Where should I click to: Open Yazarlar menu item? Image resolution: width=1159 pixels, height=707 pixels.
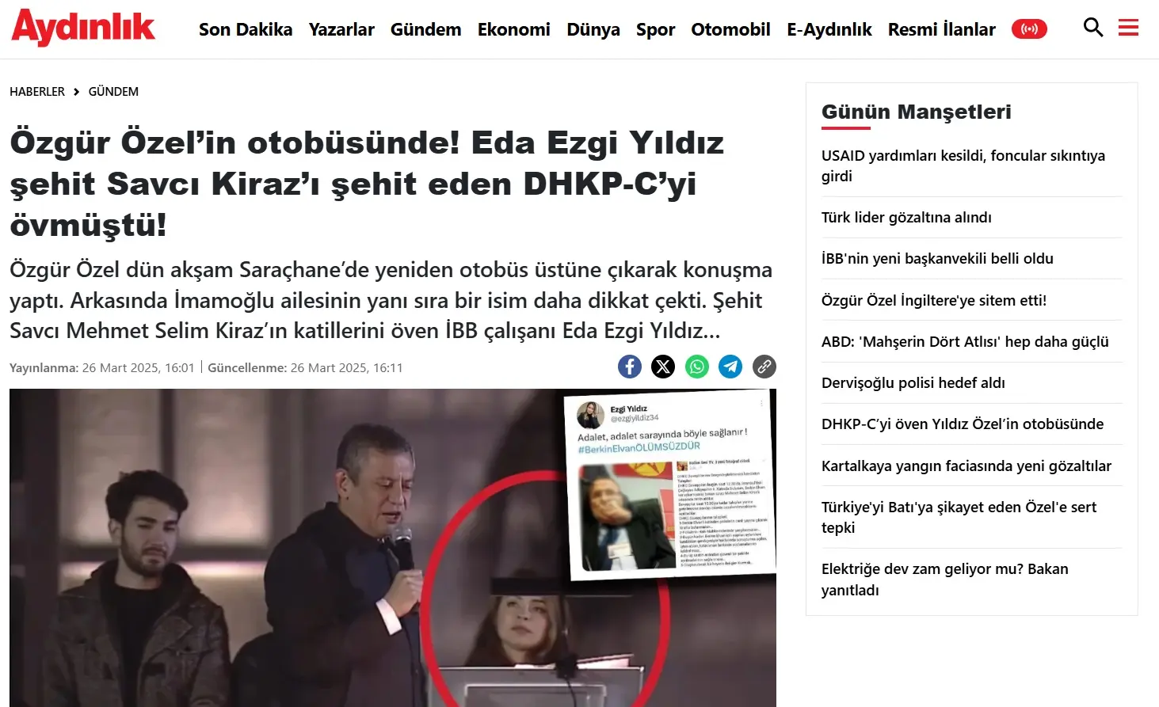tap(341, 29)
